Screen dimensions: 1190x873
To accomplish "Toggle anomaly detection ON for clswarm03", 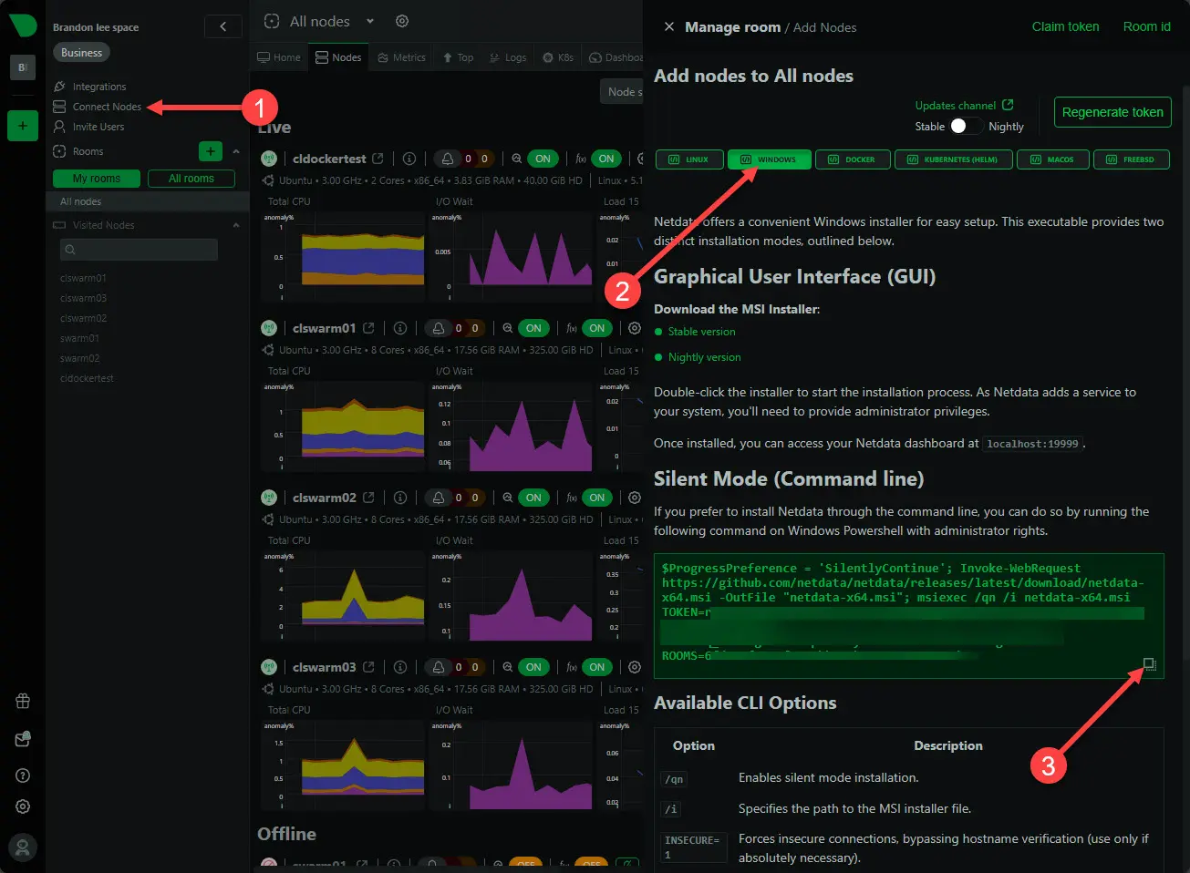I will (533, 667).
